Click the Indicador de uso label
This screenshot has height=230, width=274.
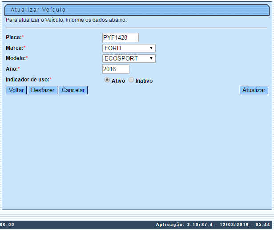(28, 79)
